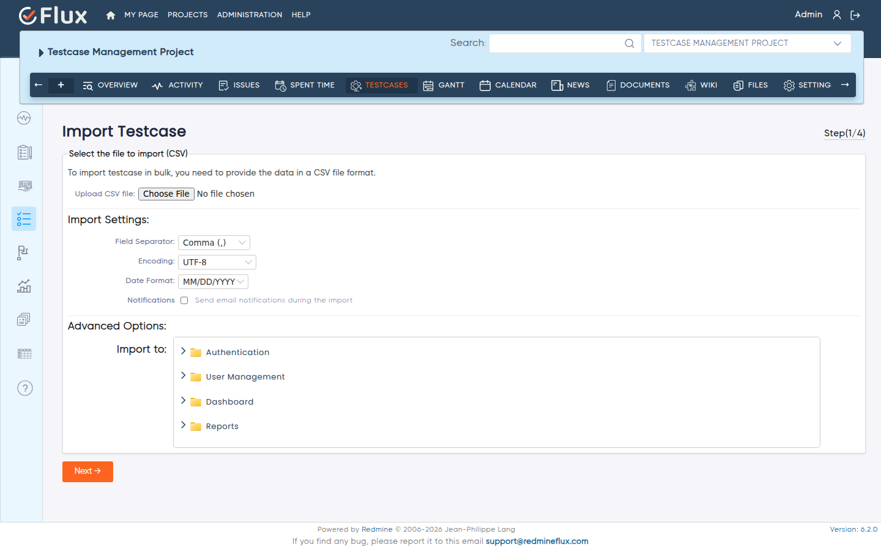The image size is (881, 550).
Task: Click the Dashboard folder icon
Action: pyautogui.click(x=196, y=402)
